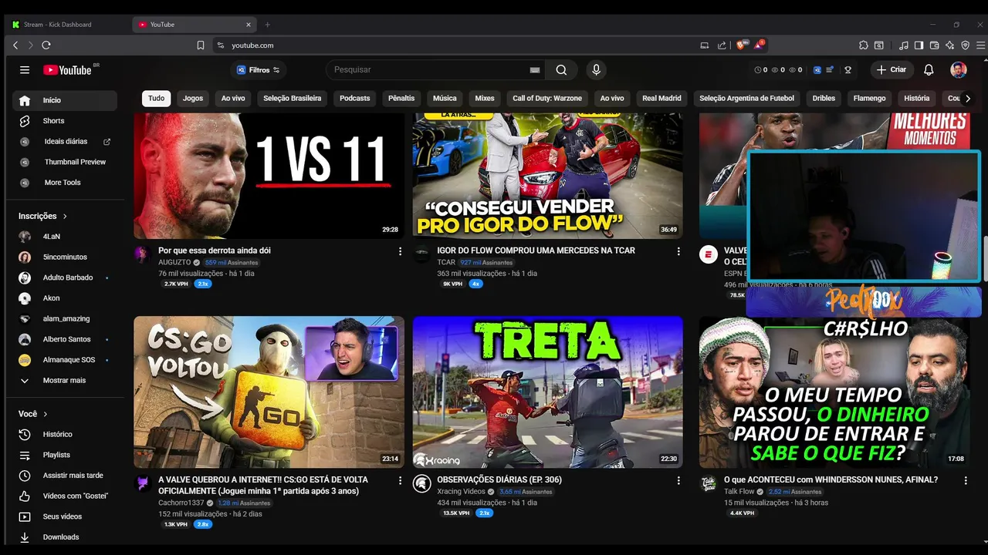The image size is (988, 555).
Task: Click the Criar button
Action: click(x=892, y=69)
